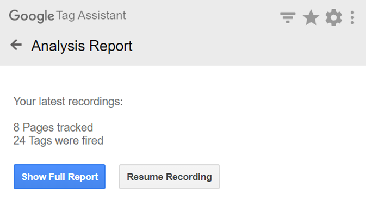This screenshot has width=366, height=218.
Task: Open Tag Assistant settings gear
Action: point(334,17)
